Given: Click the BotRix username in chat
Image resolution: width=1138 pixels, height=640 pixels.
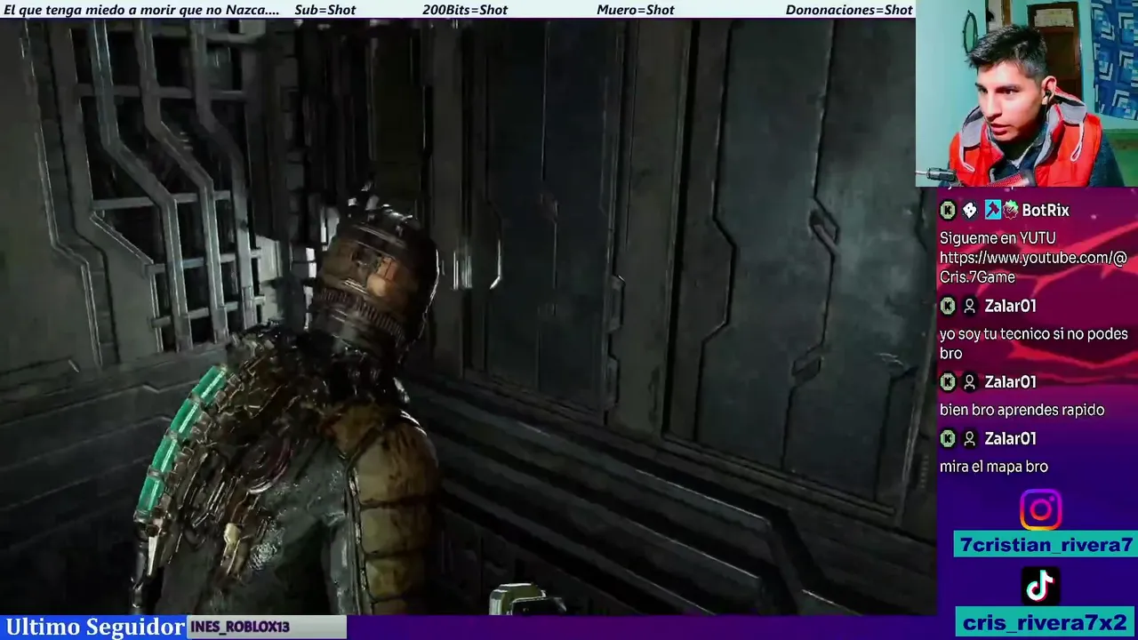Looking at the screenshot, I should click(x=1046, y=211).
